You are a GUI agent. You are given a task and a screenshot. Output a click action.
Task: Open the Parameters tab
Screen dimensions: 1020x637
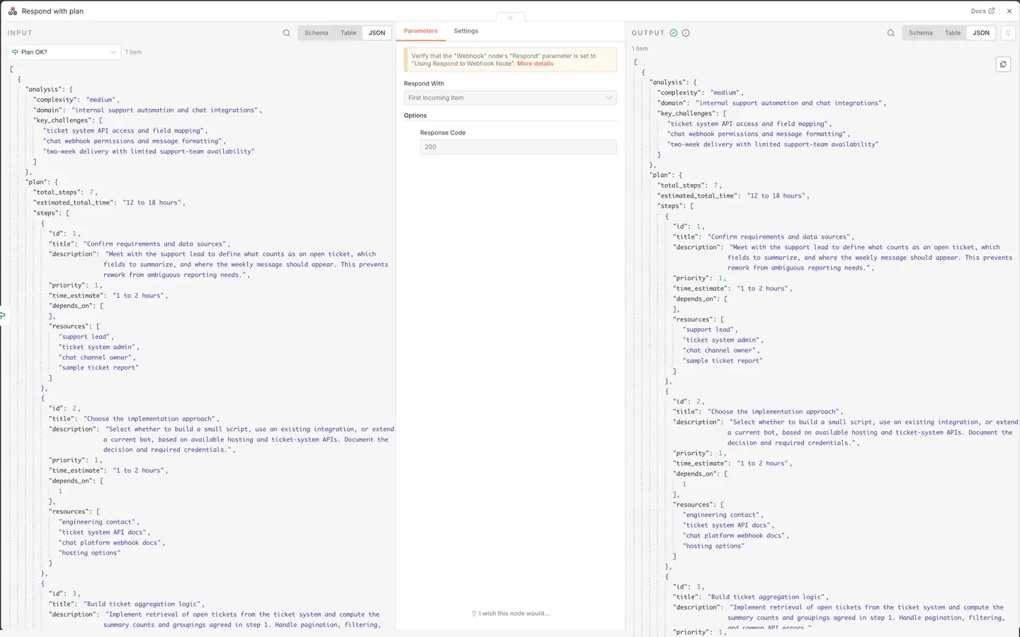tap(421, 31)
